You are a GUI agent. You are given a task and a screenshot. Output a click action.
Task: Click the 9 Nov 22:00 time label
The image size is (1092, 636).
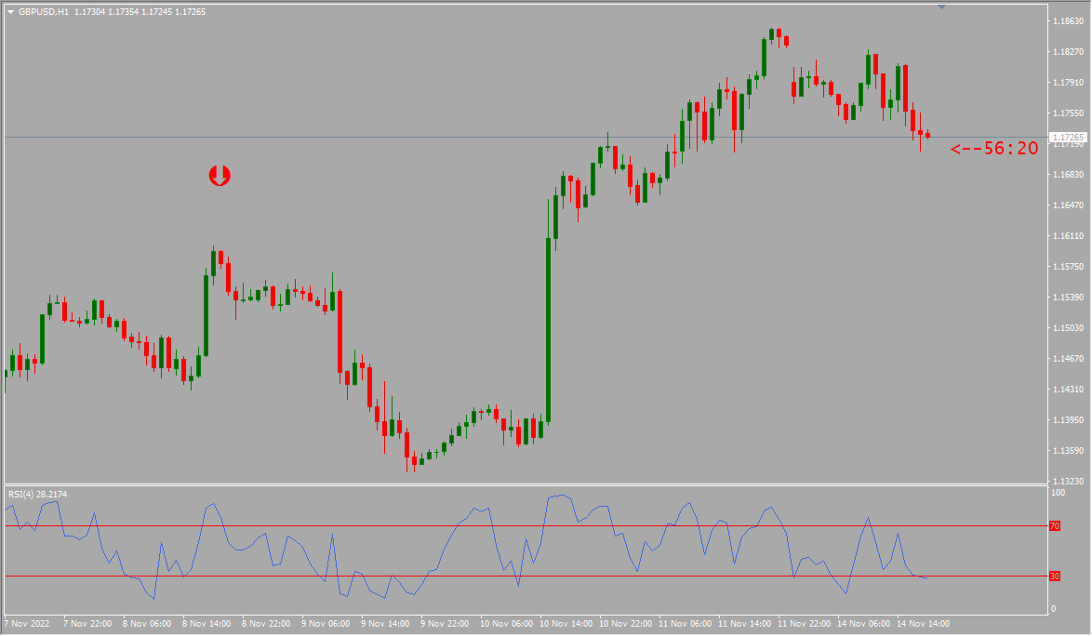click(445, 624)
